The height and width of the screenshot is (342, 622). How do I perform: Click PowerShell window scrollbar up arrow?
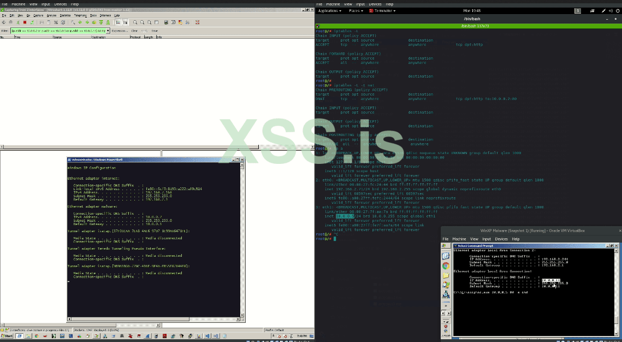[x=242, y=164]
